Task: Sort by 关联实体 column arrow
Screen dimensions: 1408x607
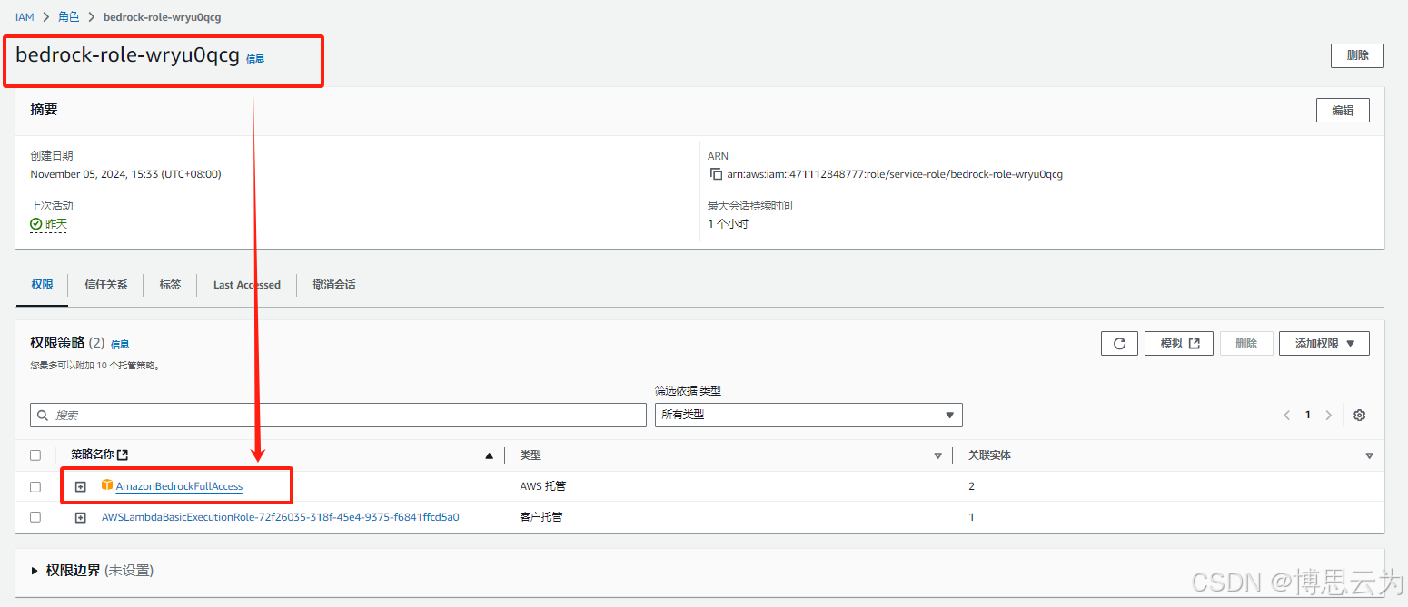Action: click(1369, 455)
